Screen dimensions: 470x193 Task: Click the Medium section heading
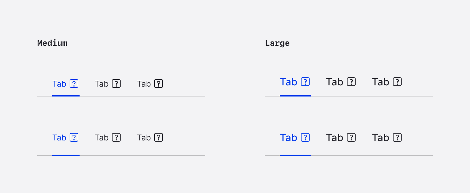[x=52, y=43]
